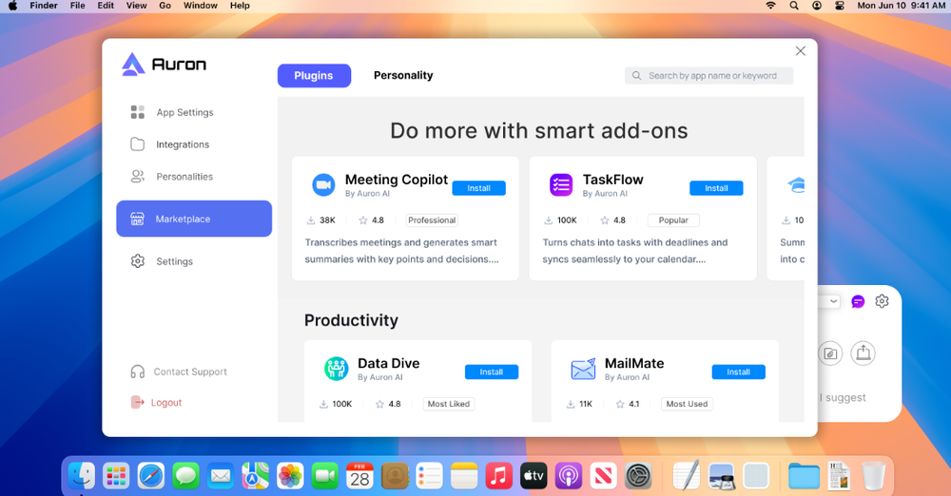Open App Settings in sidebar
The image size is (951, 496).
(172, 112)
